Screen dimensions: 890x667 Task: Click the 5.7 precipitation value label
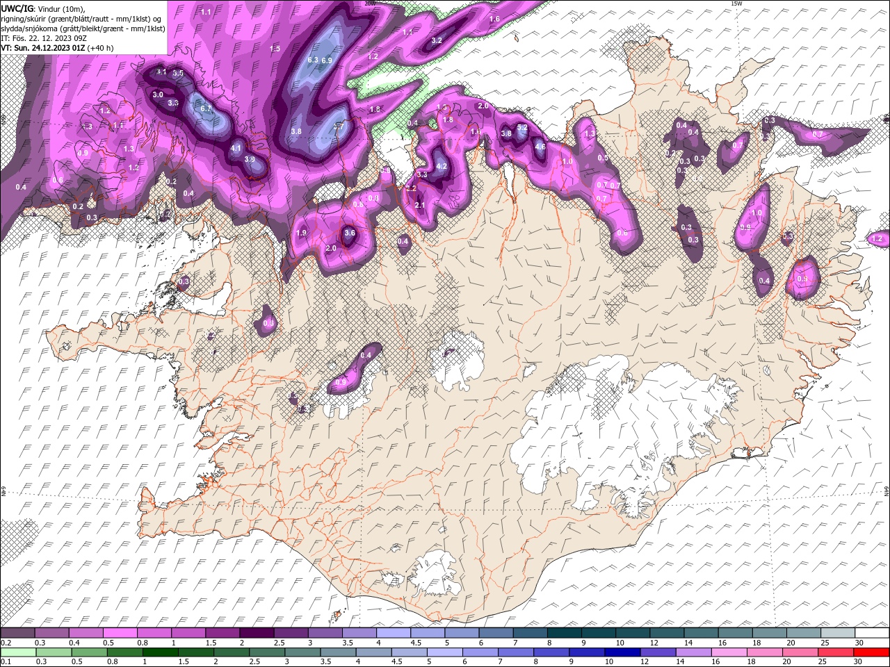(339, 127)
